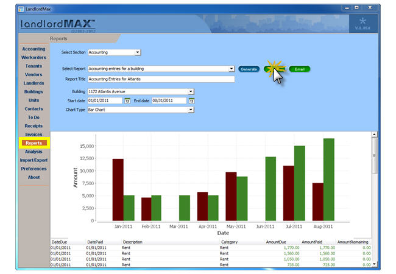
Task: Open the Contacts section
Action: pos(34,109)
